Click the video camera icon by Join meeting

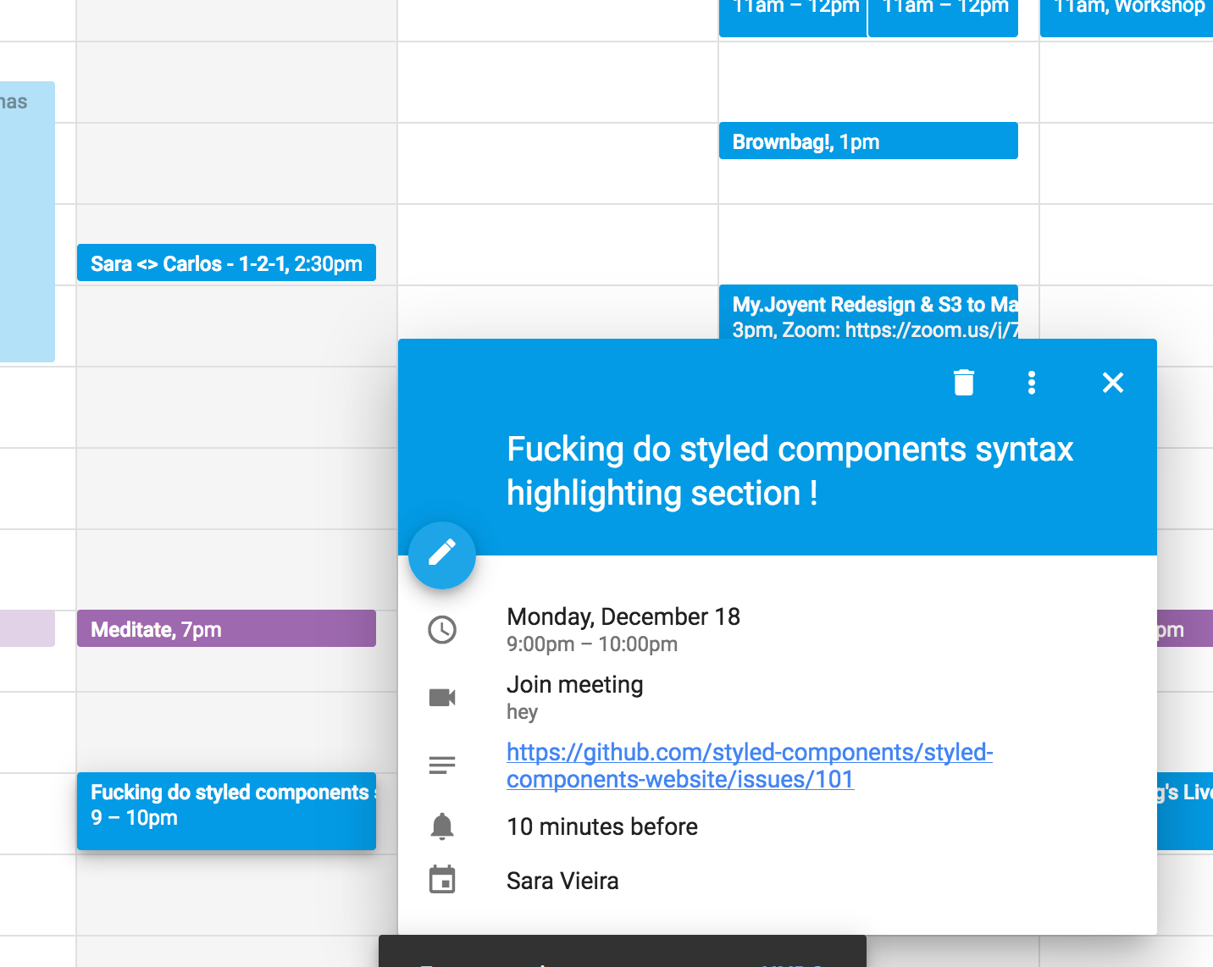[442, 697]
